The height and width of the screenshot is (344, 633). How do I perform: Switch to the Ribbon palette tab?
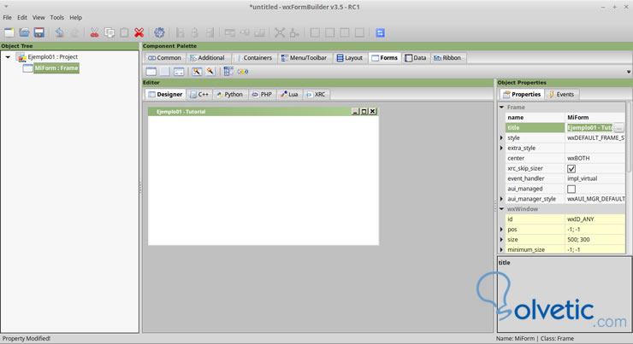click(x=447, y=57)
